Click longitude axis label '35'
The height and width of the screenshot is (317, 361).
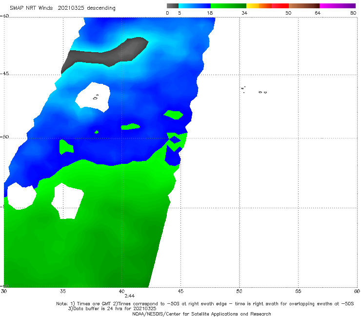click(x=62, y=291)
